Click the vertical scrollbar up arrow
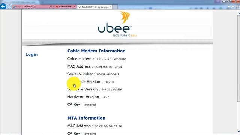Screen dimensions: 240x135 click(x=238, y=13)
